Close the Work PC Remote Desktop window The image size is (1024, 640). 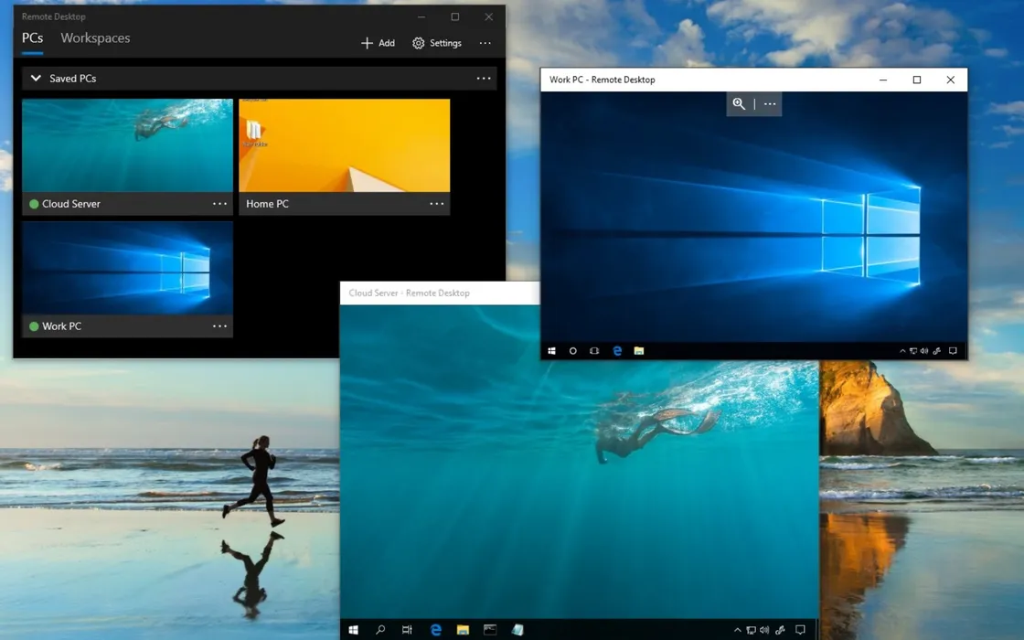point(951,80)
